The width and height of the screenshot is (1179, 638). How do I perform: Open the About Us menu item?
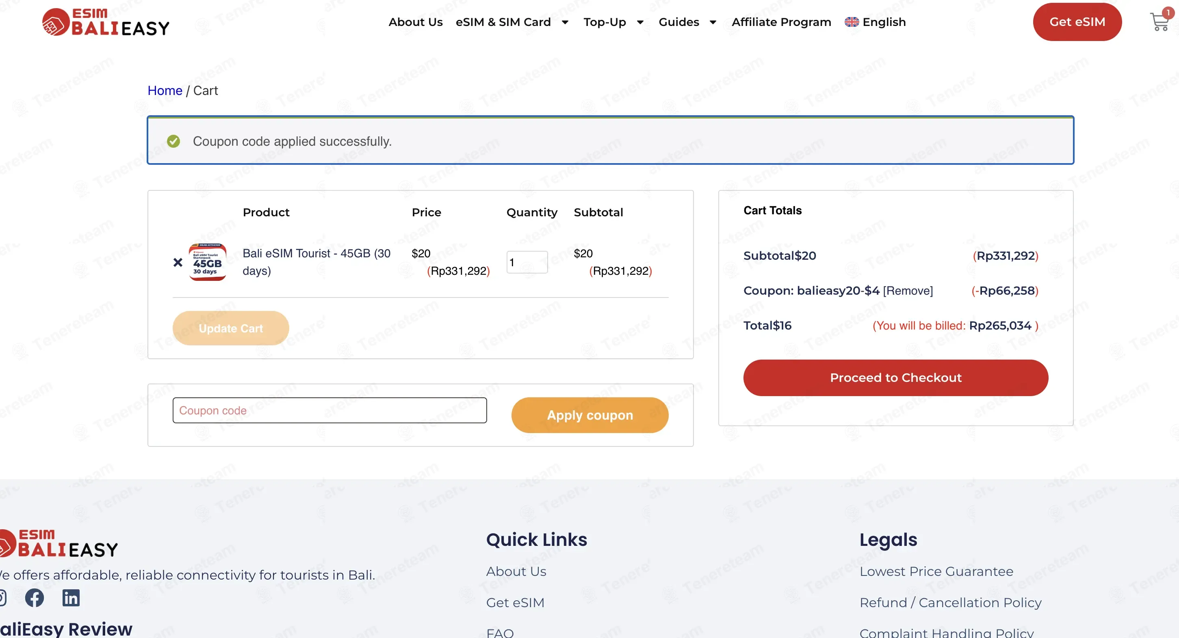(x=416, y=22)
